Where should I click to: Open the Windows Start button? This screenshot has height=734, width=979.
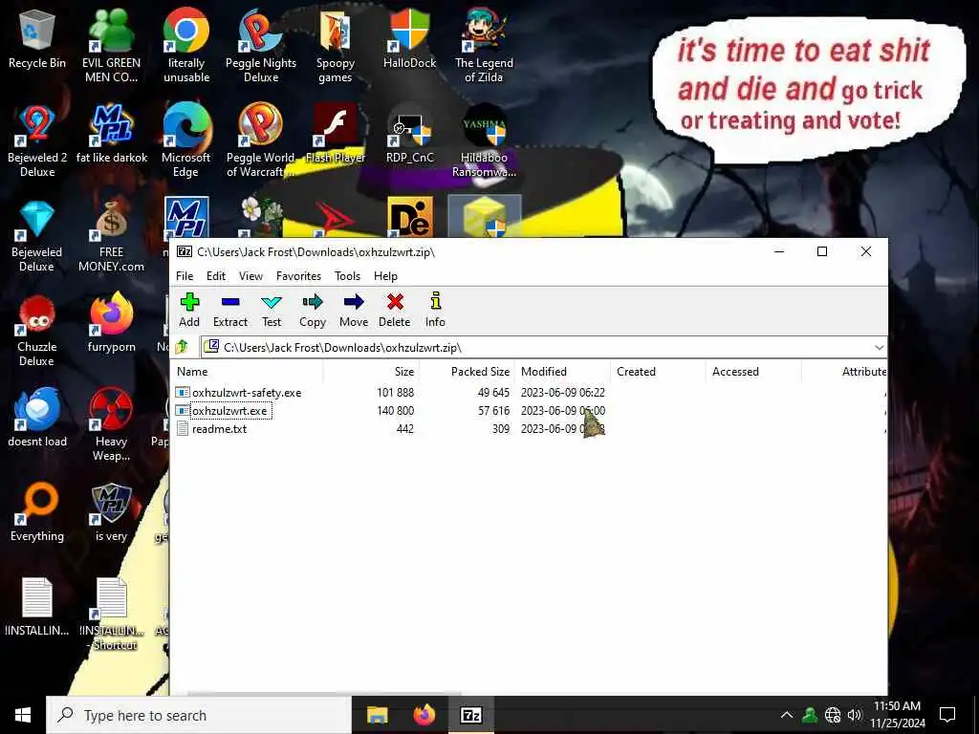tap(23, 715)
